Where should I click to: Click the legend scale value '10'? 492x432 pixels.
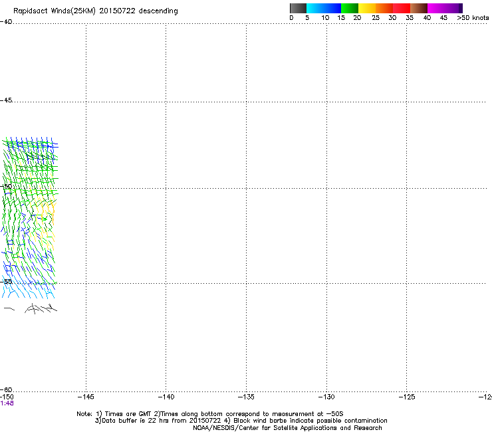(x=325, y=18)
